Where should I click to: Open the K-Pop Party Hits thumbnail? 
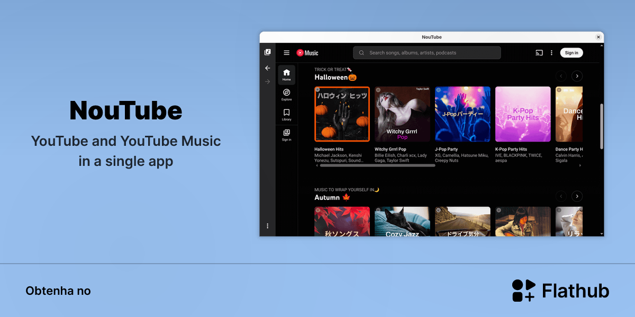coord(523,114)
